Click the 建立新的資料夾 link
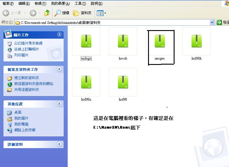Image resolution: width=229 pixels, height=167 pixels. click(x=26, y=78)
